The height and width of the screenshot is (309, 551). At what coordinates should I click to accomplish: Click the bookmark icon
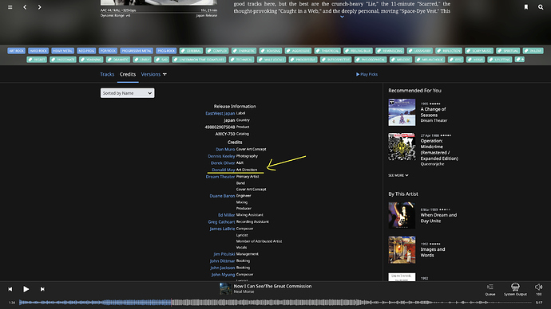526,7
